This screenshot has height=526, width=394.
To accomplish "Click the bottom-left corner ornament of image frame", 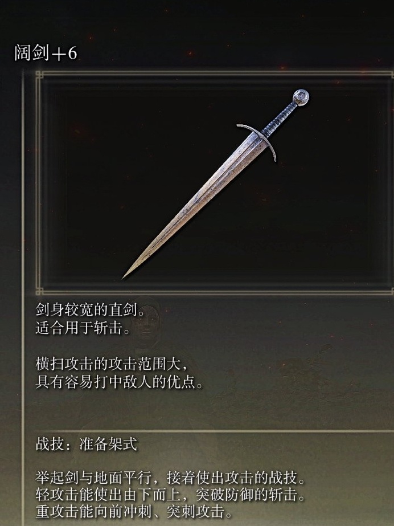I will pyautogui.click(x=39, y=291).
